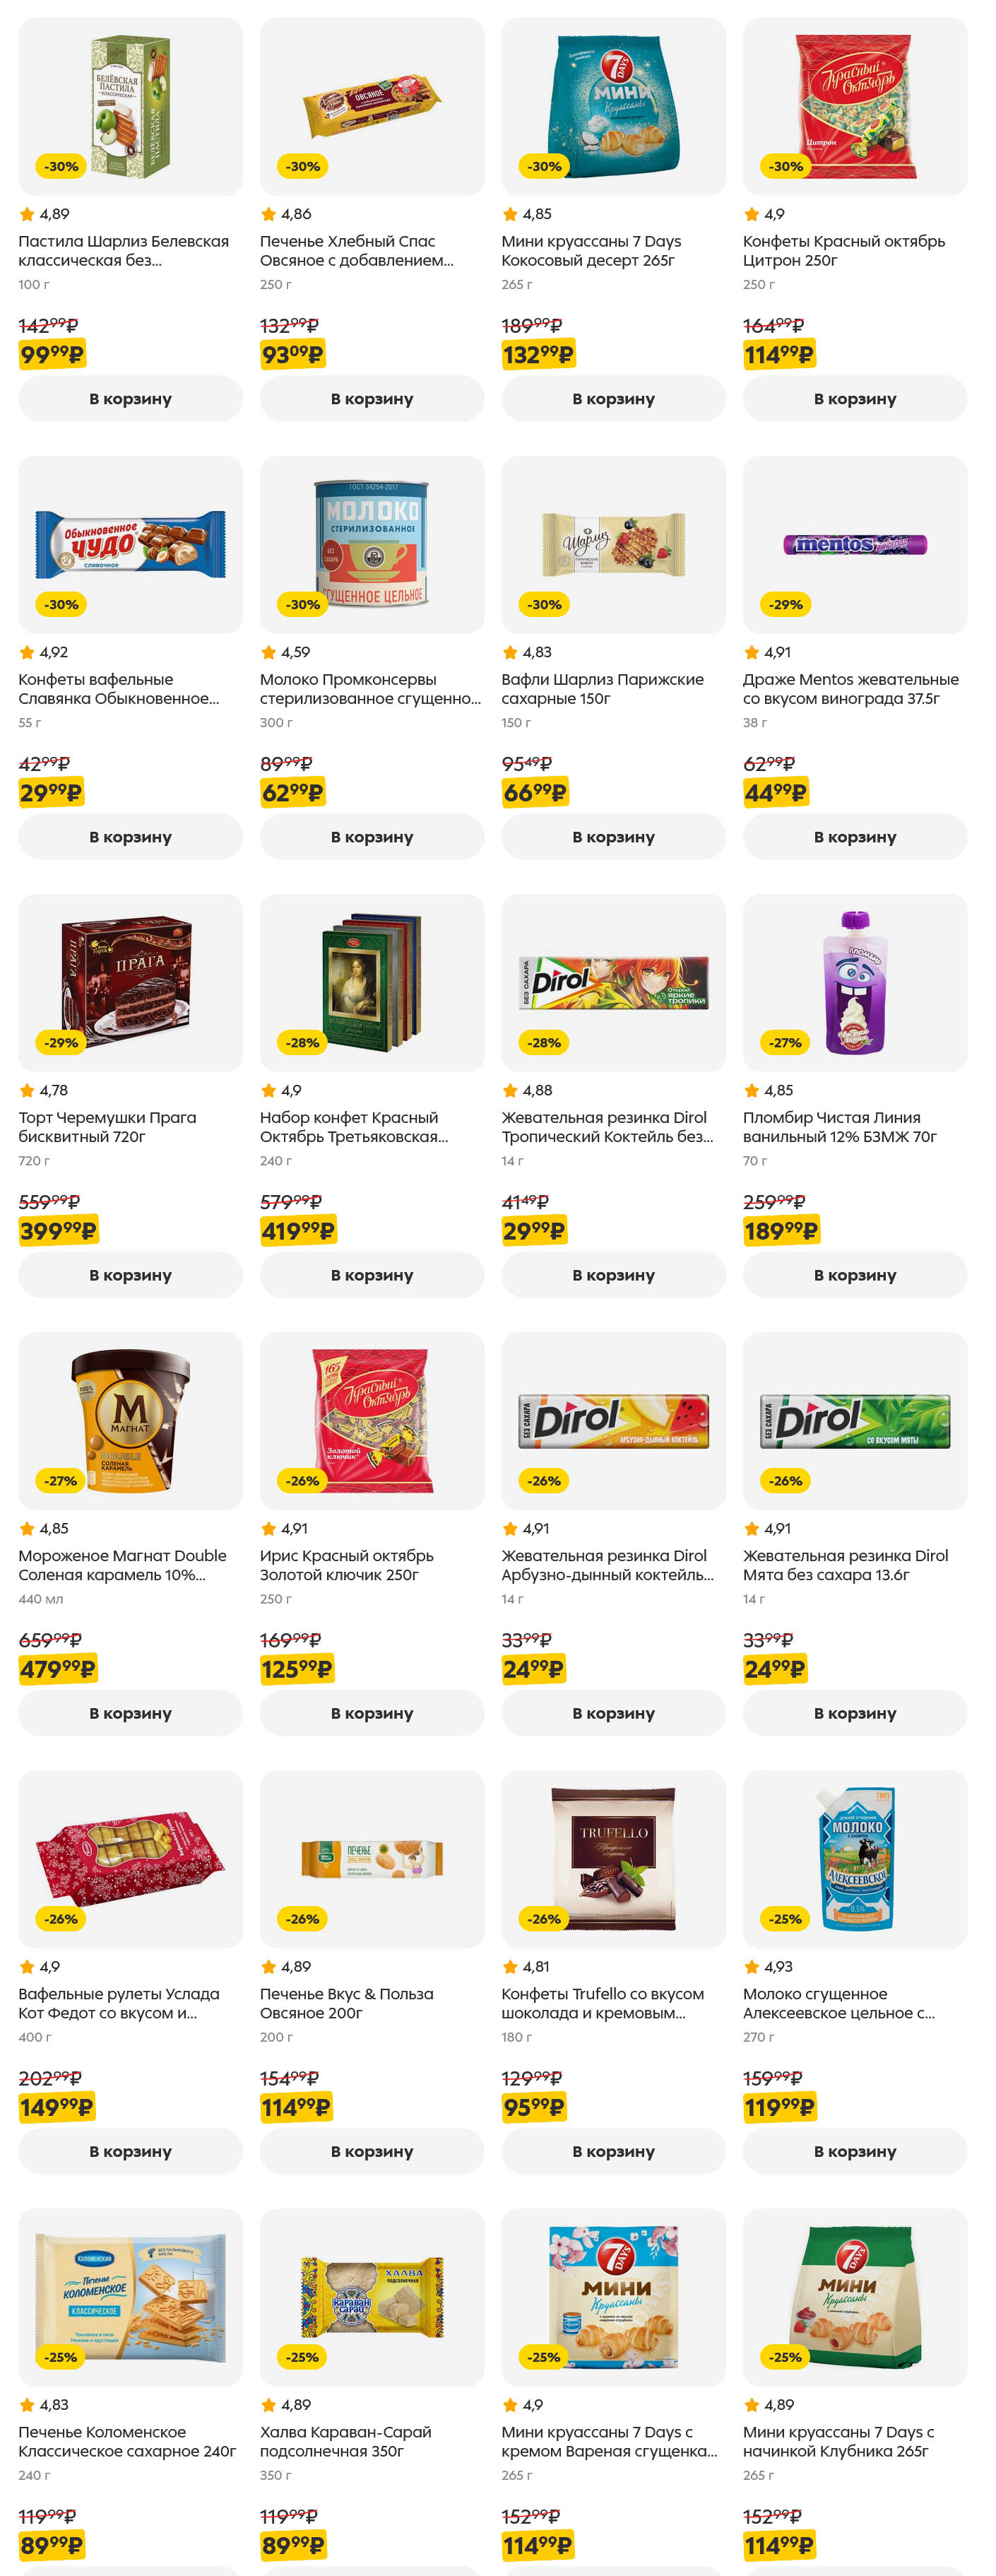Image resolution: width=996 pixels, height=2576 pixels.
Task: Click -26% badge on Dirol Мята gum
Action: [x=785, y=1480]
